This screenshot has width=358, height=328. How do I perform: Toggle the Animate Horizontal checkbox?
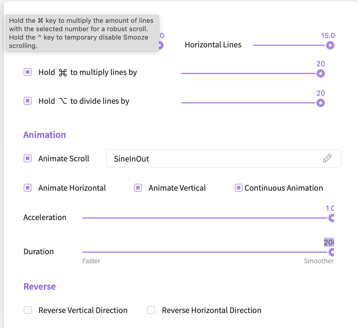click(28, 188)
